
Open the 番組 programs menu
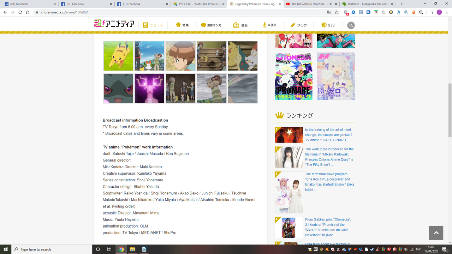[x=240, y=25]
